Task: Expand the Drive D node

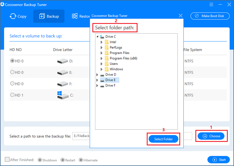Action: [97, 75]
